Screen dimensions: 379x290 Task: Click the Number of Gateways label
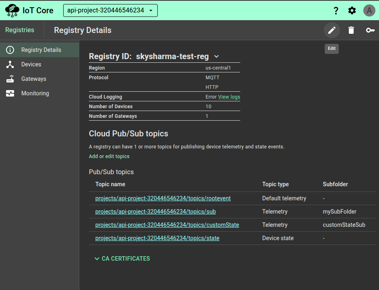click(x=113, y=116)
